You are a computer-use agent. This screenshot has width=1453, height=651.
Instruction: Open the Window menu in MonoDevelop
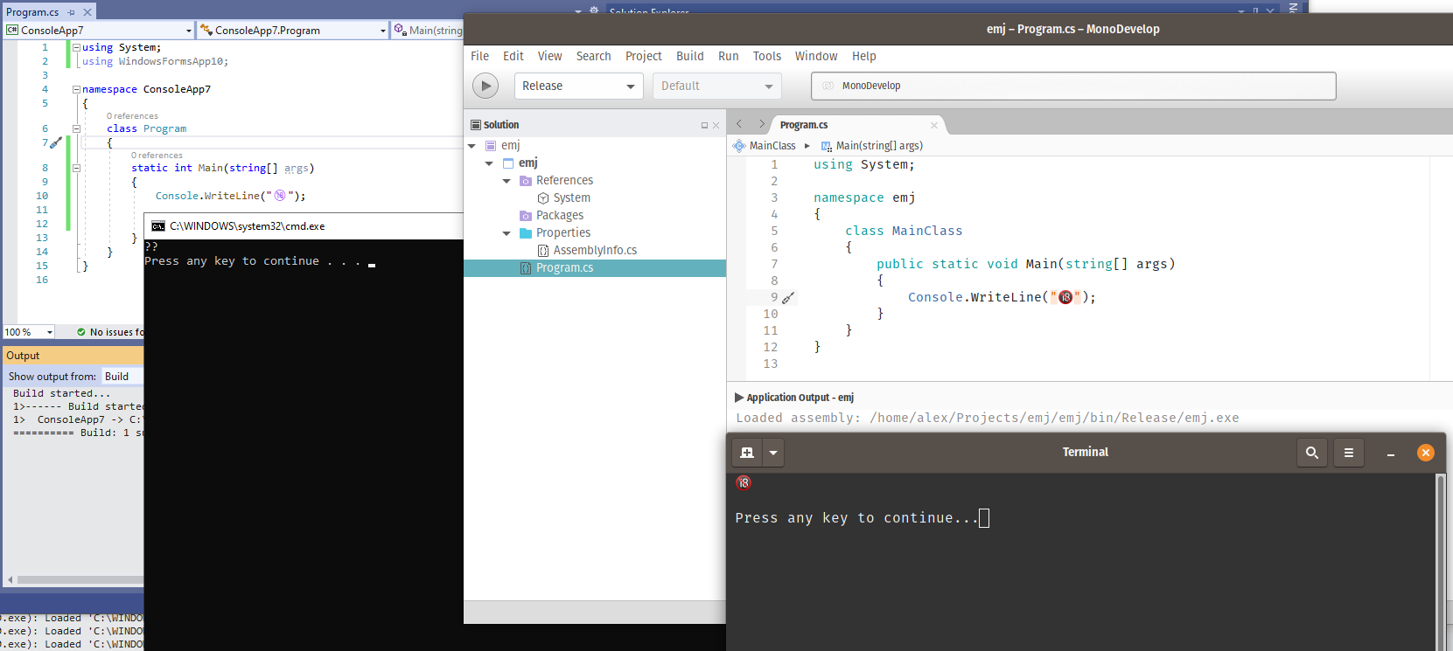[816, 56]
